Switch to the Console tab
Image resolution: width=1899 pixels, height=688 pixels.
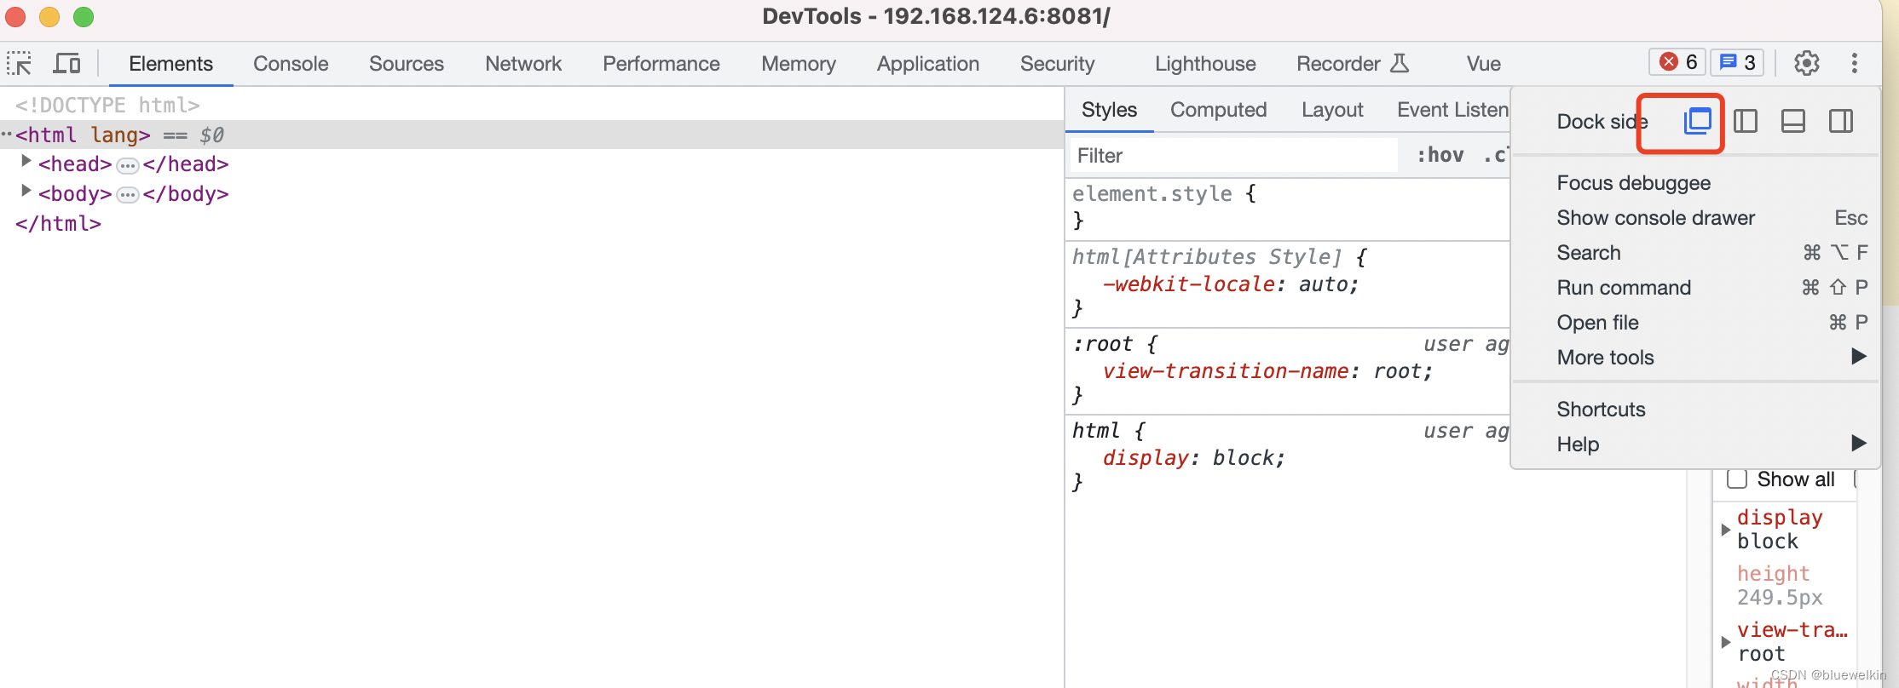tap(291, 64)
